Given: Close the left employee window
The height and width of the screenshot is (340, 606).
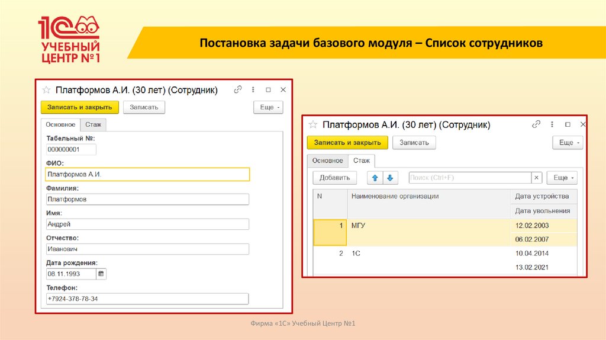Looking at the screenshot, I should click(283, 89).
